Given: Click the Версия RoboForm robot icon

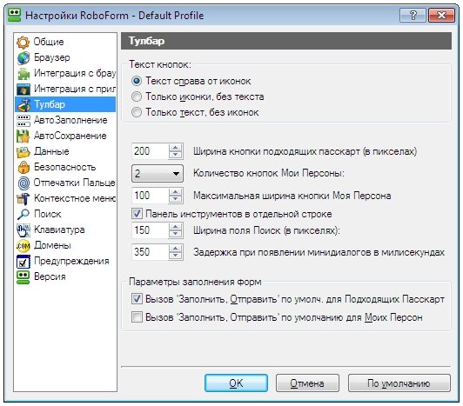Looking at the screenshot, I should pos(23,276).
